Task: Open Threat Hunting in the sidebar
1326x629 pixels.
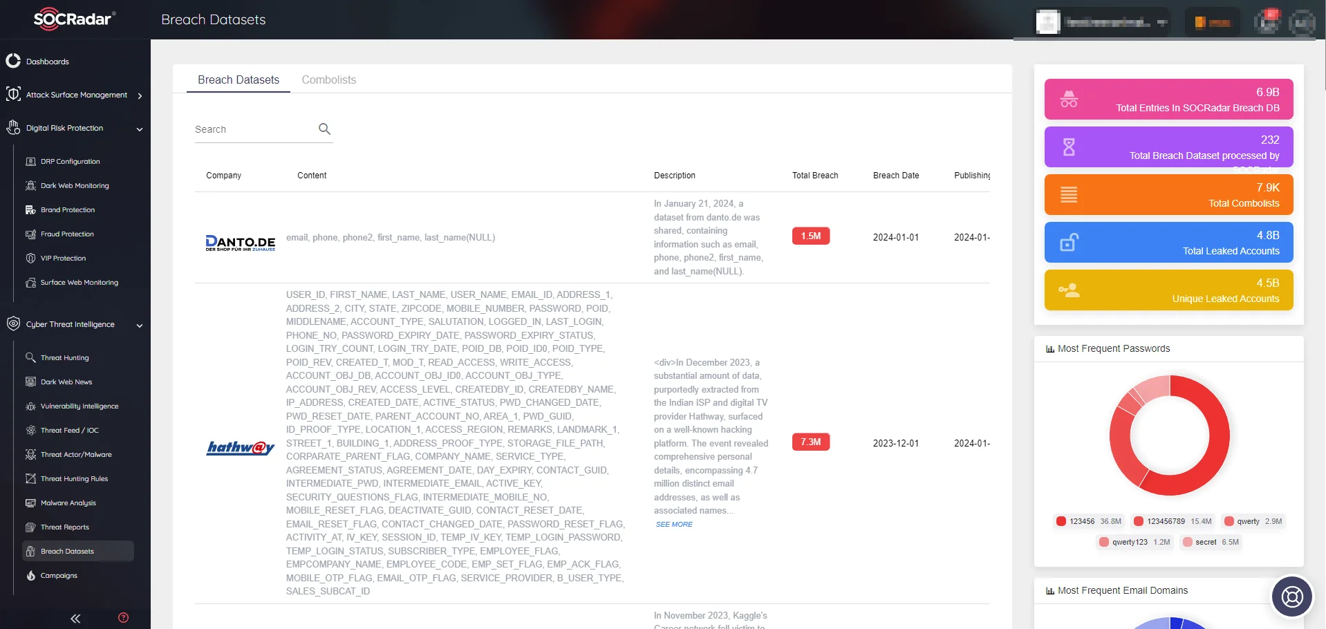Action: [64, 358]
